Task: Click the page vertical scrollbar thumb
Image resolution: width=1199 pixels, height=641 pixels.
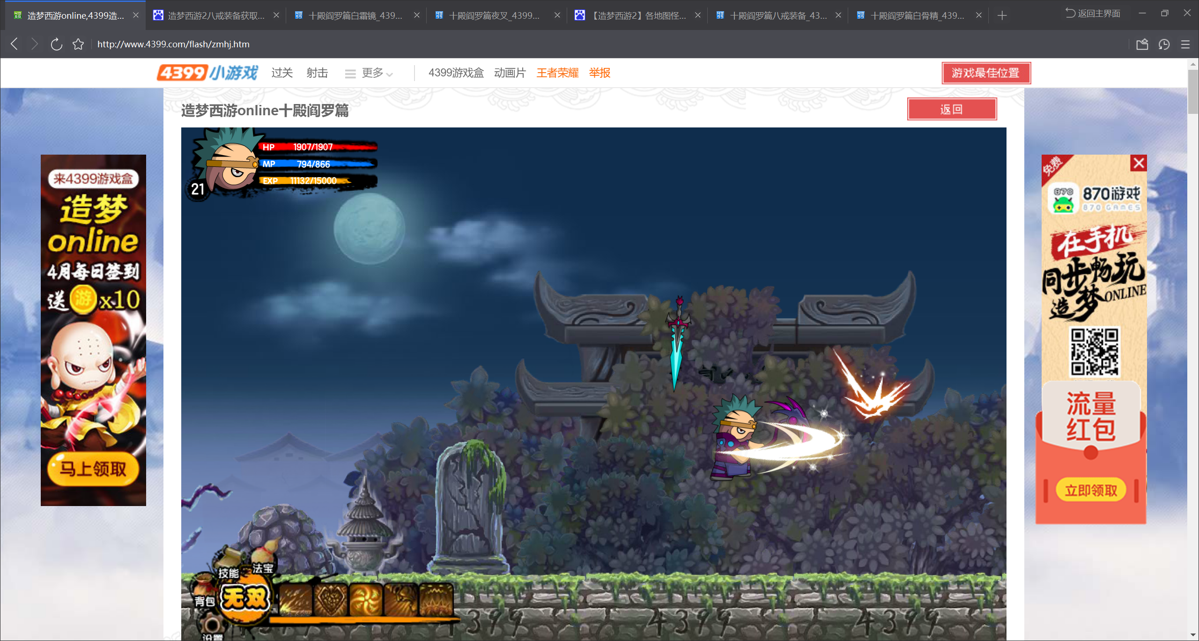Action: coord(1193,91)
